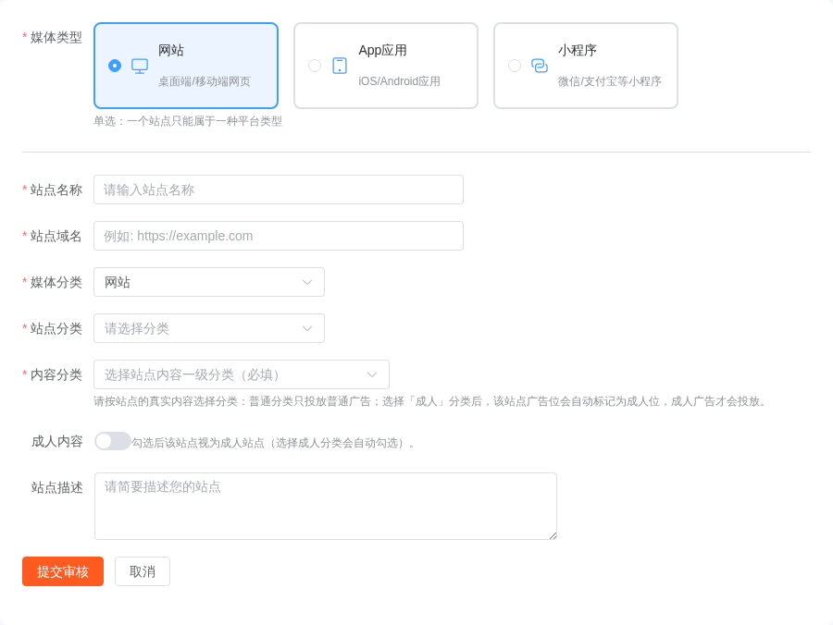Select the 小程序 radio button
This screenshot has width=833, height=625.
515,66
